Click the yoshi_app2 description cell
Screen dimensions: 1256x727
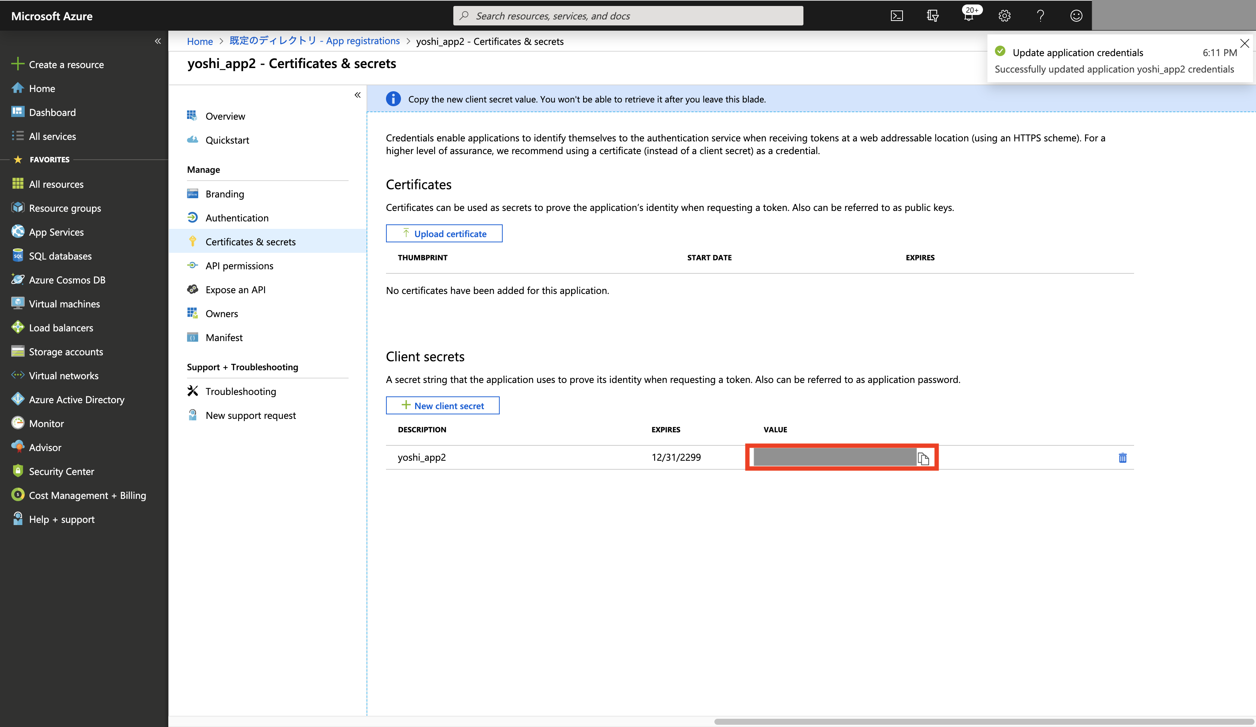tap(422, 457)
